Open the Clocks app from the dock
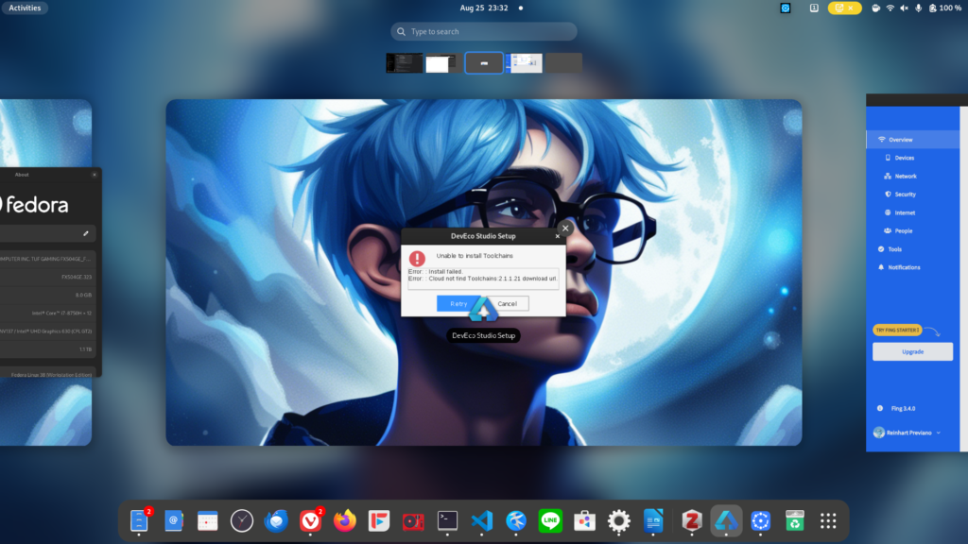This screenshot has height=544, width=968. click(x=242, y=520)
